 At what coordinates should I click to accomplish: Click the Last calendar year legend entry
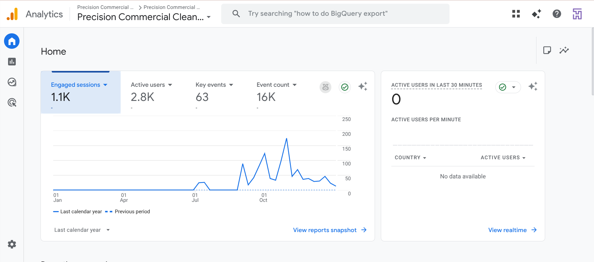(77, 211)
